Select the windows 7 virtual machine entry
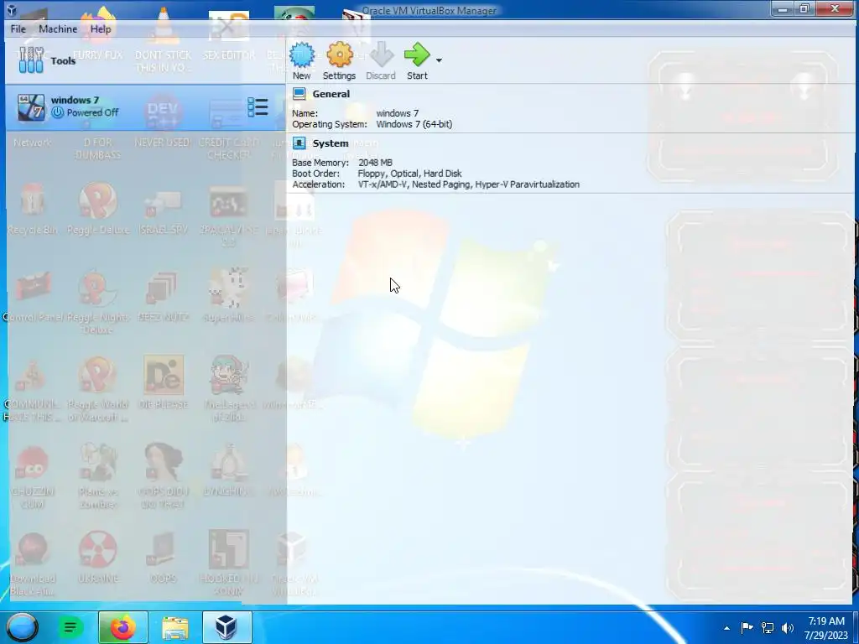 [x=145, y=106]
